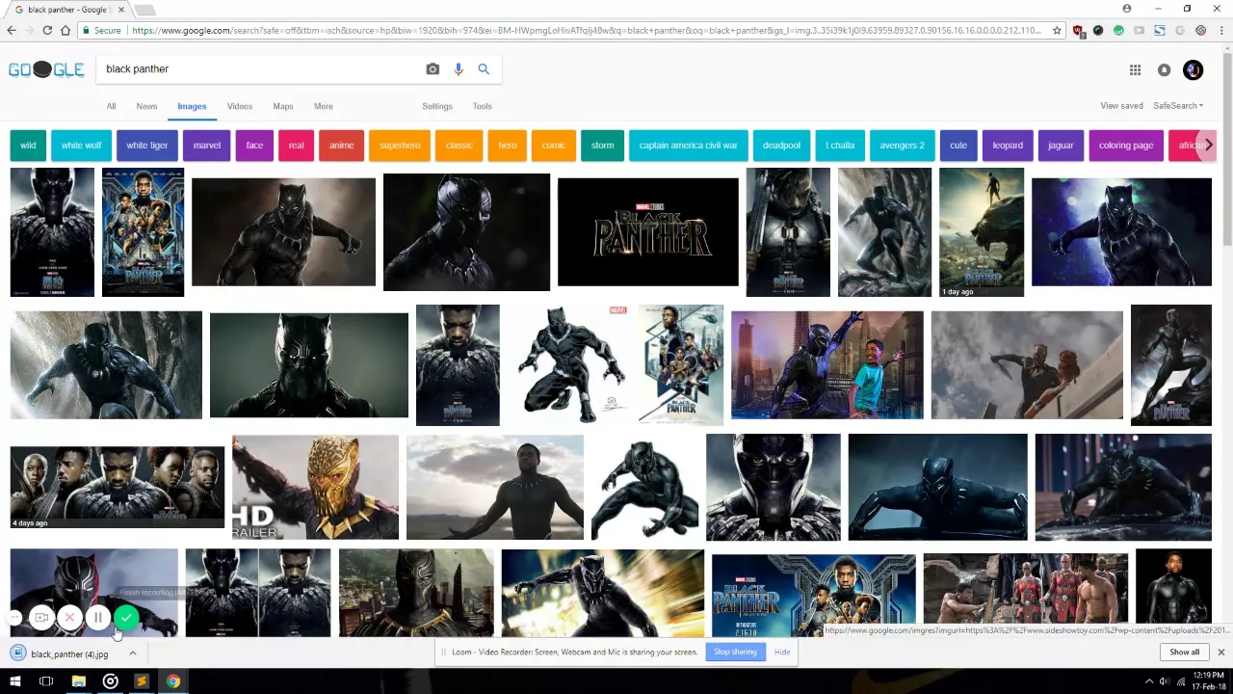Screen dimensions: 1233x694
Task: Select the Images tab
Action: click(192, 106)
